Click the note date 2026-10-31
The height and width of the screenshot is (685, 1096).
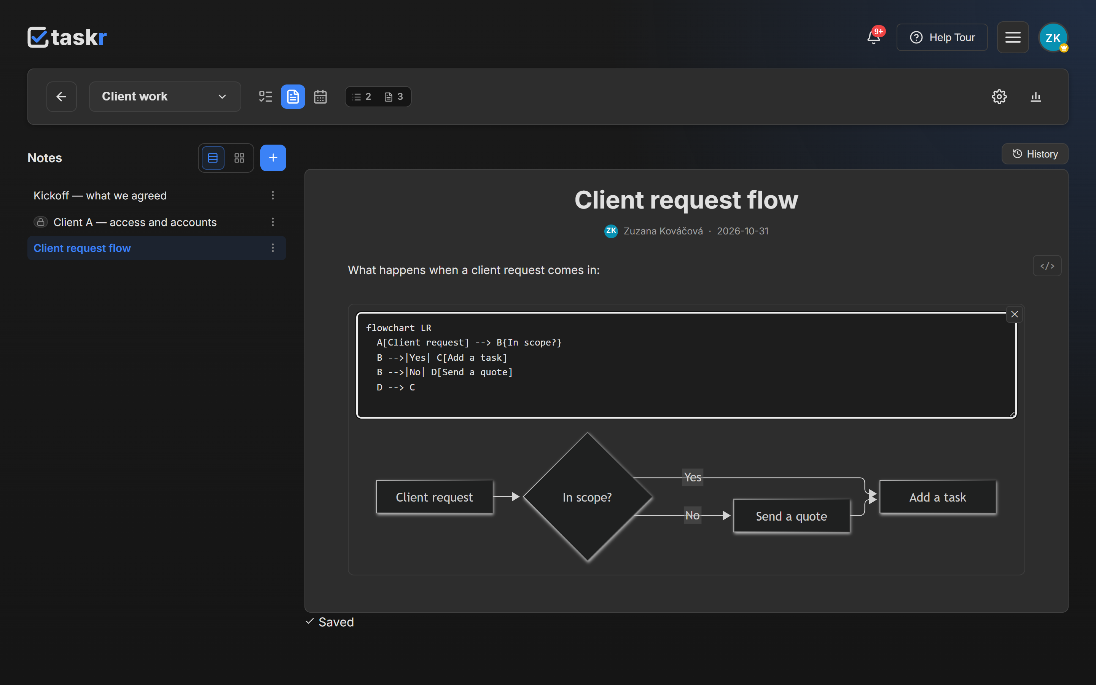tap(743, 231)
